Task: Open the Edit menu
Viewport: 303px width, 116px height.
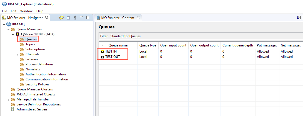Action: 14,11
